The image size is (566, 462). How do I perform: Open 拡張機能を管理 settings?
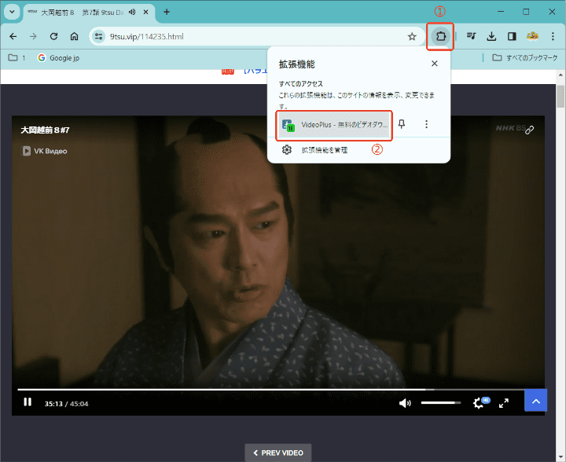coord(314,149)
